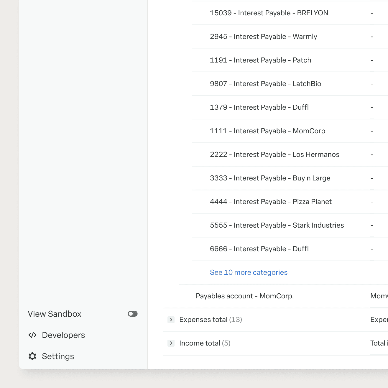Image resolution: width=388 pixels, height=388 pixels.
Task: Select 15039 - Interest Payable - BRELYON
Action: click(269, 13)
